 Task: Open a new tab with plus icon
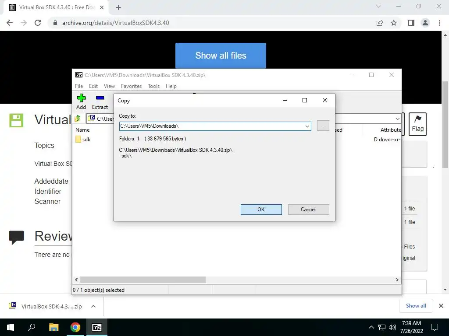[118, 8]
